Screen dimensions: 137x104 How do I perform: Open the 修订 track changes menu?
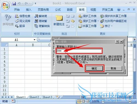106,26
